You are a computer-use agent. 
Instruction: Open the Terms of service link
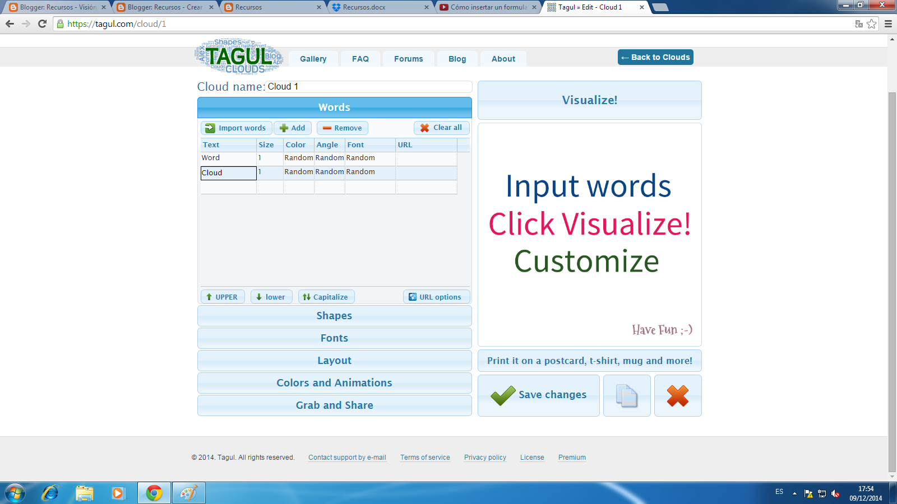click(424, 458)
